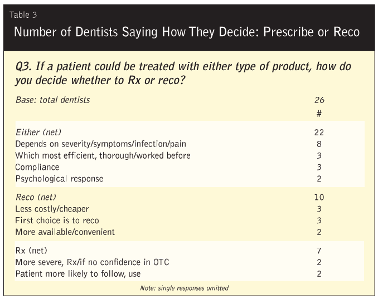Click the table title about dentists deciding
Image resolution: width=378 pixels, height=299 pixels.
tap(186, 32)
